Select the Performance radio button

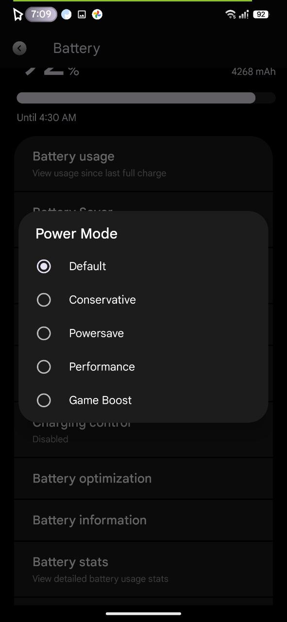coord(44,367)
